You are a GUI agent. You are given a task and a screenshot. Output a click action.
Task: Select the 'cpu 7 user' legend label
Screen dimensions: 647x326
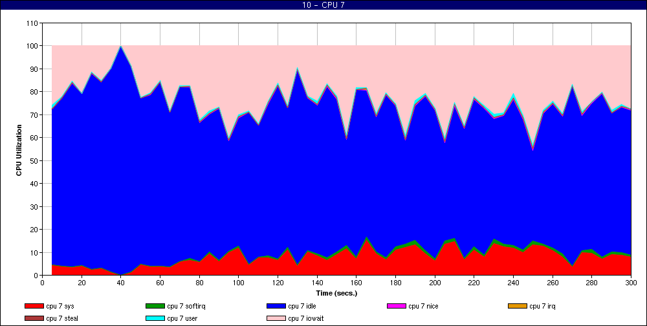[x=182, y=319]
